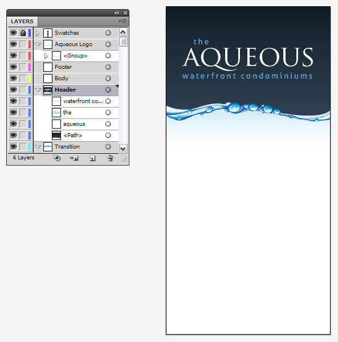
Task: Select the LAYERS panel tab
Action: tap(22, 22)
